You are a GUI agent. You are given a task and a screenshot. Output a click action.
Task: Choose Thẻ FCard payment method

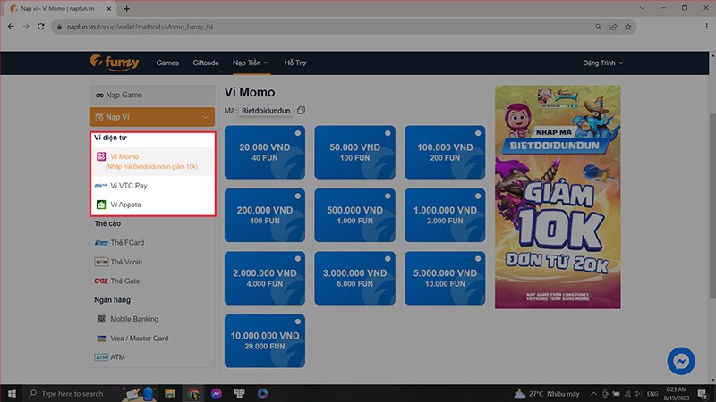152,242
